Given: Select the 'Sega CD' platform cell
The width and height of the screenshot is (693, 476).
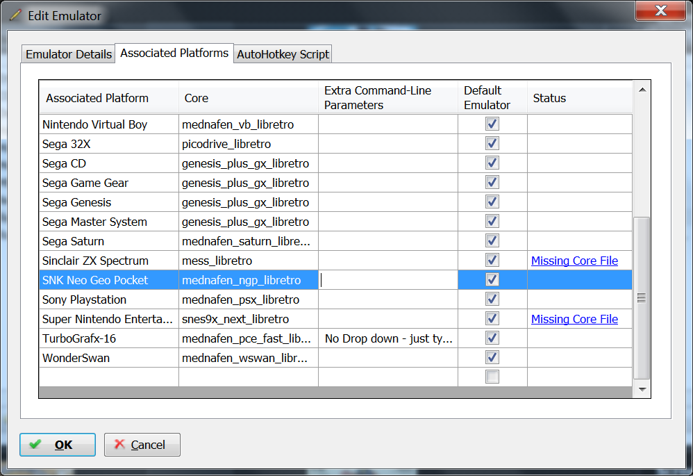Looking at the screenshot, I should pos(109,163).
